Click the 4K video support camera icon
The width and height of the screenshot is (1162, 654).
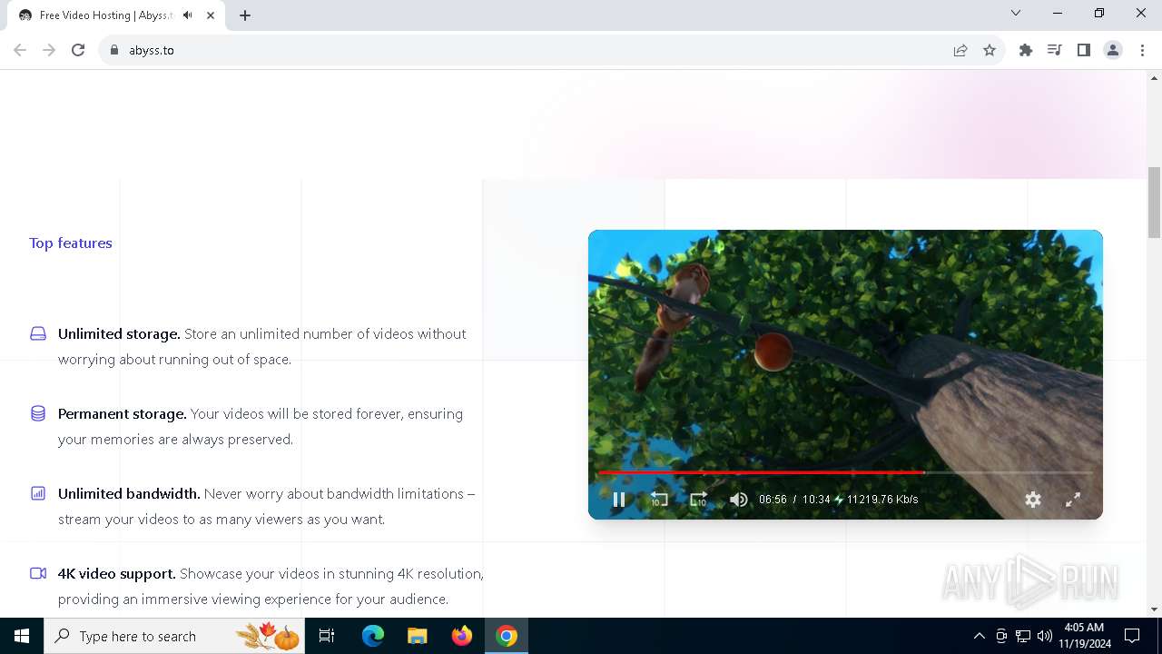coord(38,573)
